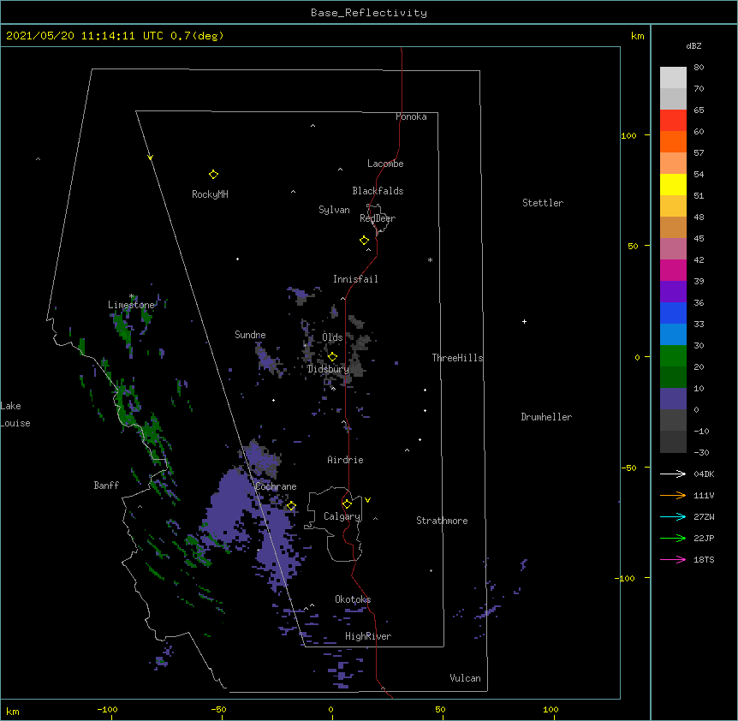
Task: Click the Cochrane label
Action: pos(276,486)
